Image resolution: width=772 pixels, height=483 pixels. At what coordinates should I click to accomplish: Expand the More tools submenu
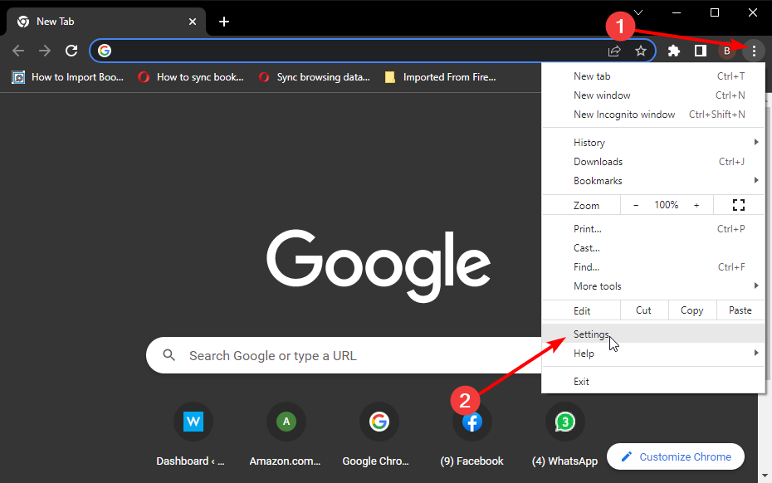click(x=653, y=286)
